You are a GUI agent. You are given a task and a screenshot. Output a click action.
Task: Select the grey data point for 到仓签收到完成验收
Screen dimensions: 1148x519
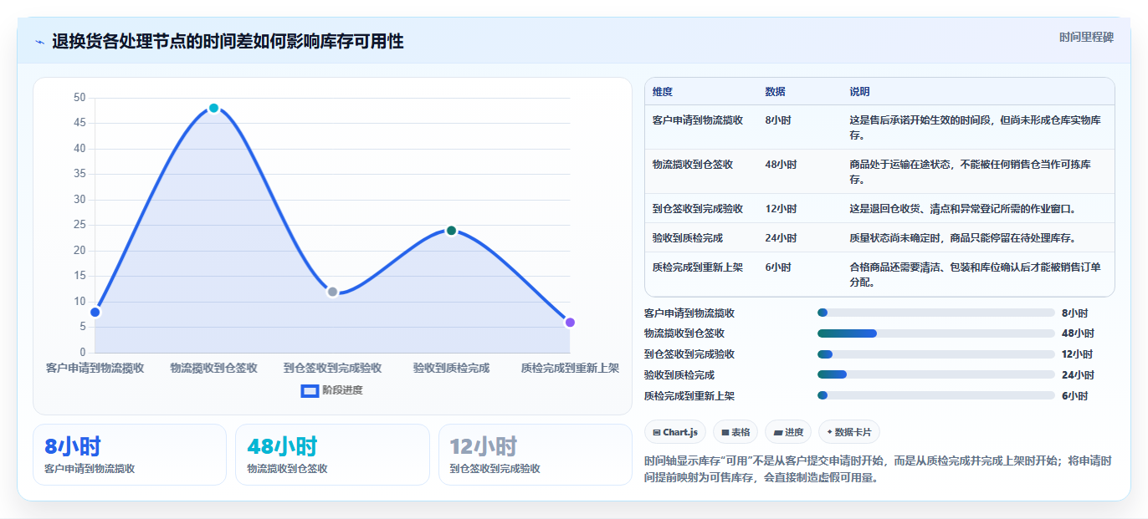coord(332,292)
